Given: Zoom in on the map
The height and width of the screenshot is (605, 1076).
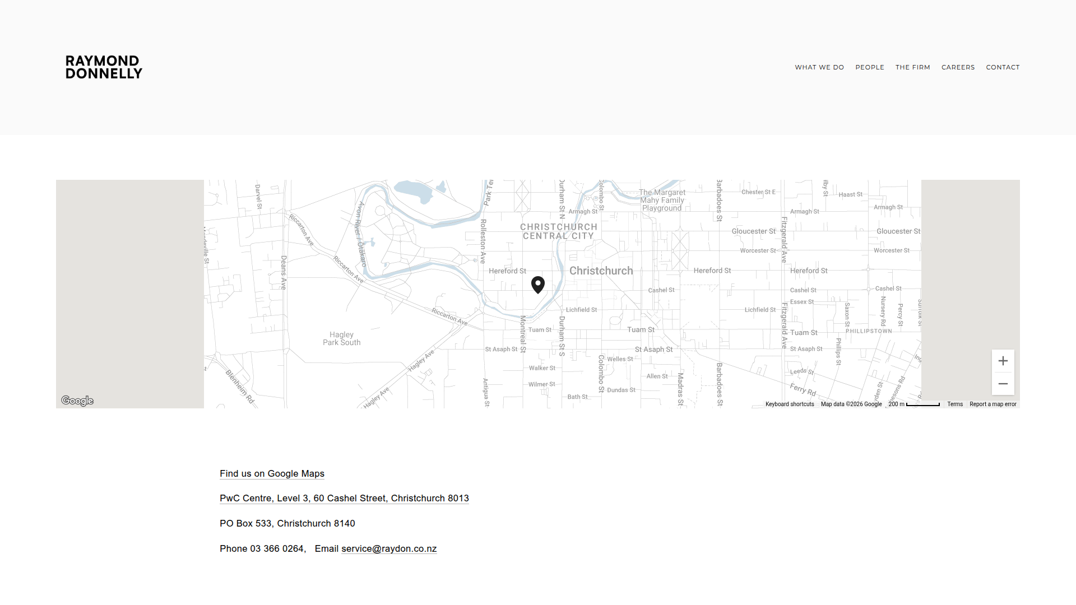Looking at the screenshot, I should 1003,361.
